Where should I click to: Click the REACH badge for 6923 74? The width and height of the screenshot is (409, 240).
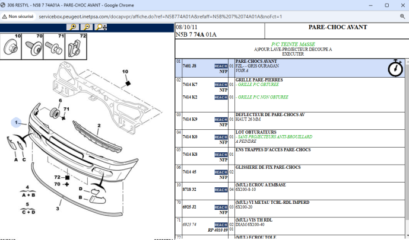tap(221, 225)
